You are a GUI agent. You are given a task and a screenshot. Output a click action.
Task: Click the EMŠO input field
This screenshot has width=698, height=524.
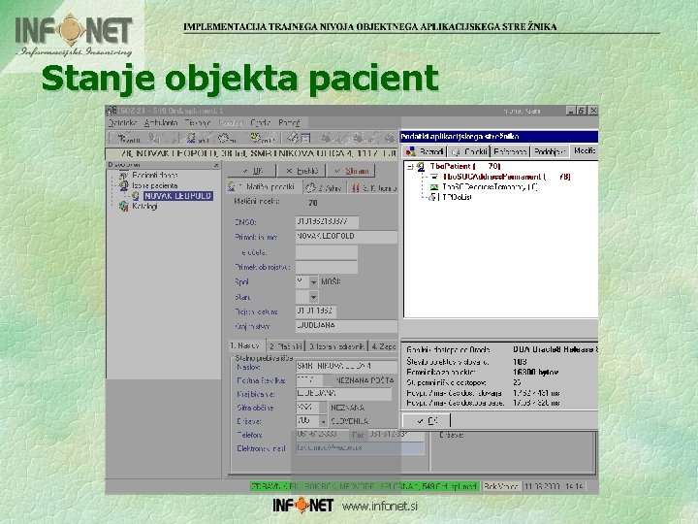click(328, 221)
